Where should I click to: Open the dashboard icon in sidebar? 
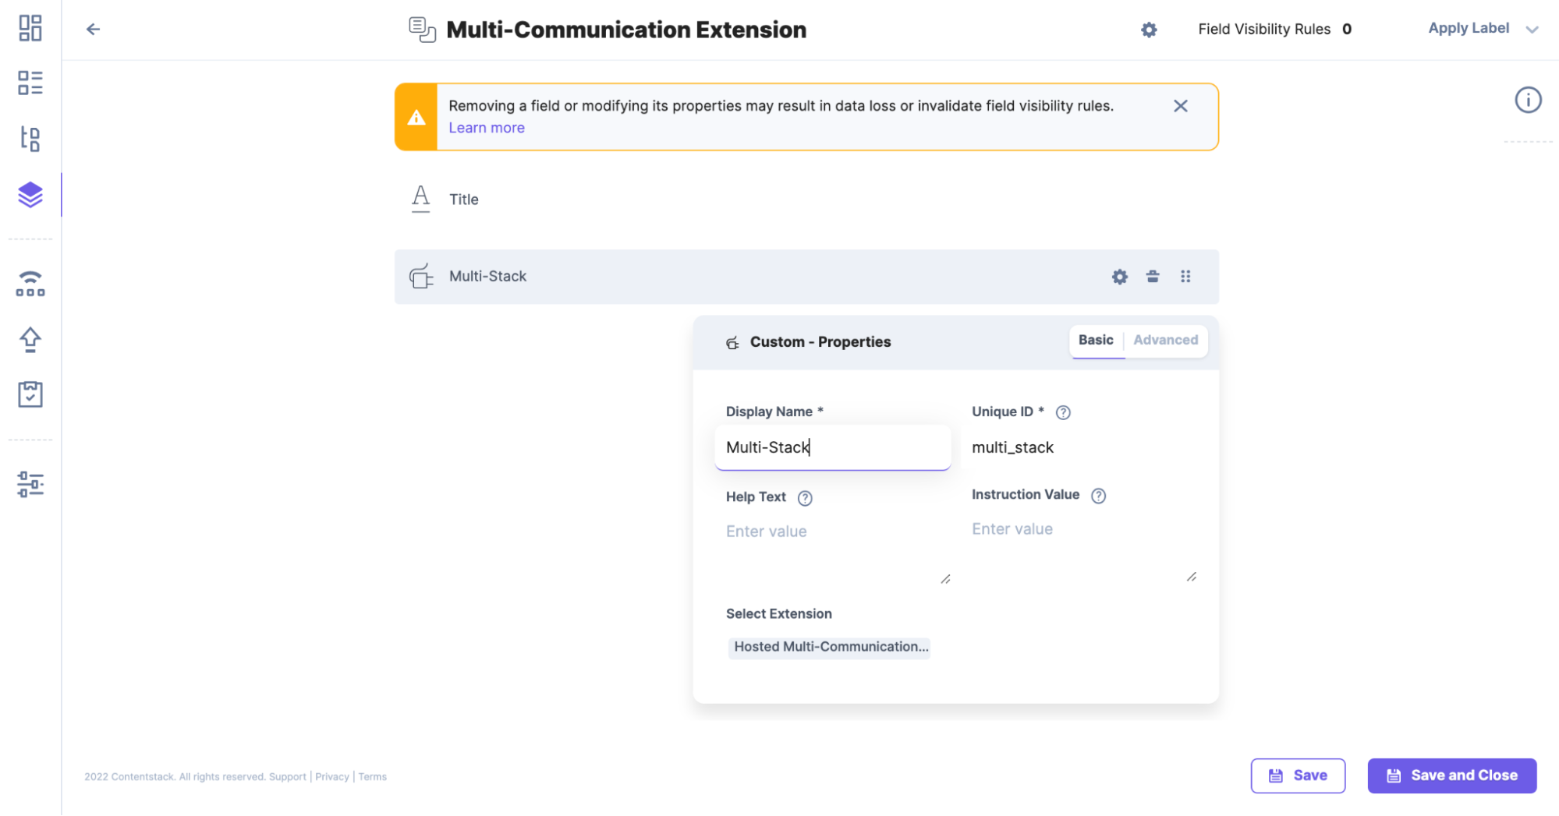30,28
